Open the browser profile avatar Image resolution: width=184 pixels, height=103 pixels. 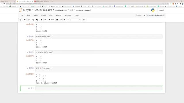183,4
